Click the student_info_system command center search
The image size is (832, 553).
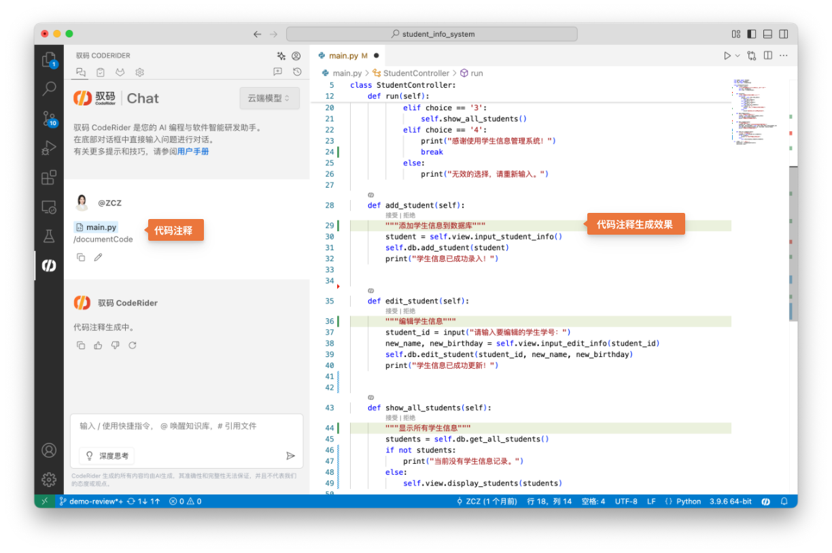(432, 34)
